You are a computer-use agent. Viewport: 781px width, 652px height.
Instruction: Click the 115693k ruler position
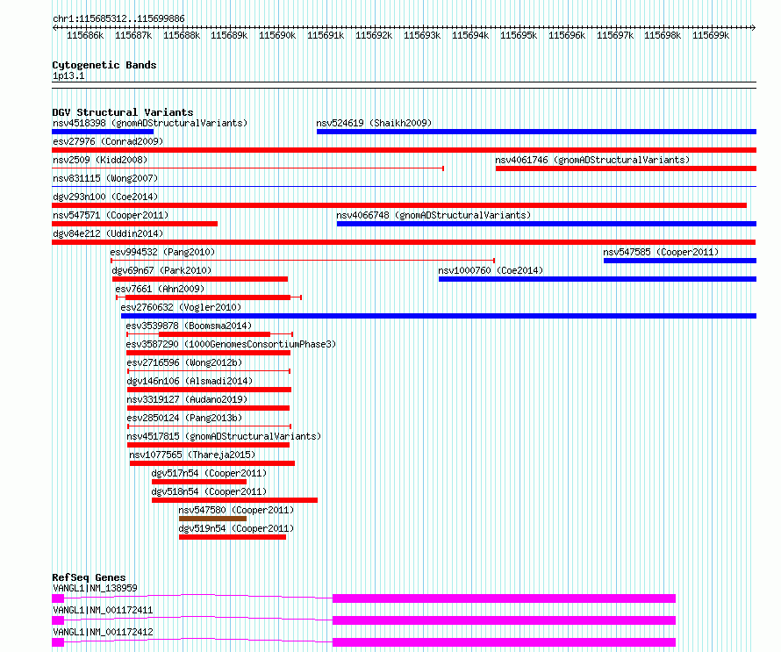point(422,35)
